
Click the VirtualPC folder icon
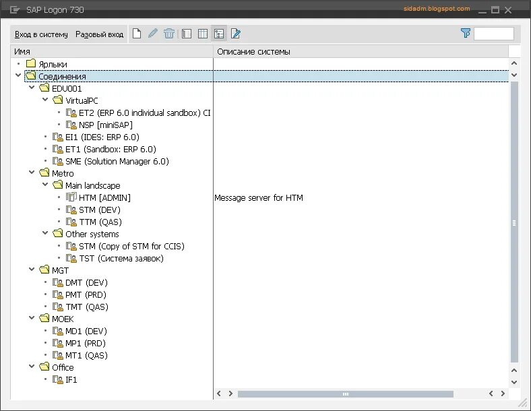coord(58,100)
